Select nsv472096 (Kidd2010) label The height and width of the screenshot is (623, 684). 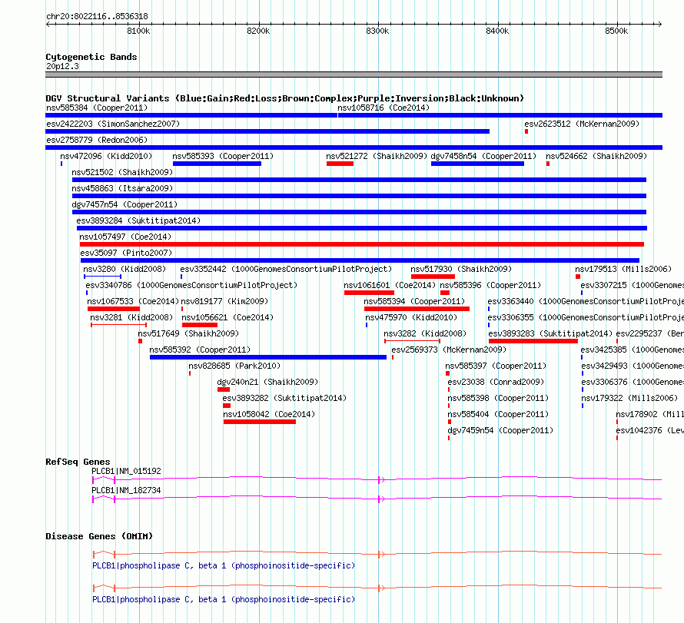106,156
